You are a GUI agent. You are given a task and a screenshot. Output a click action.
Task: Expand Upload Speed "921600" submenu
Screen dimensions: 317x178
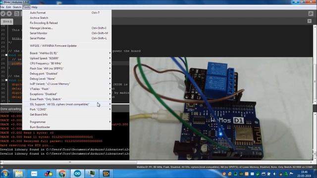click(x=67, y=58)
